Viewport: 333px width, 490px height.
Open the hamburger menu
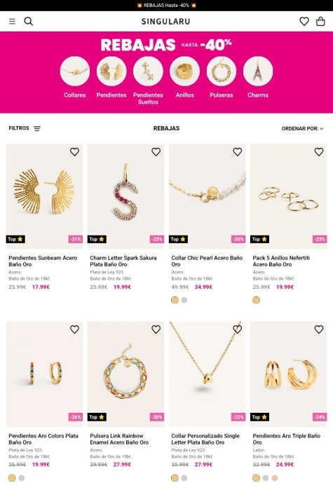pos(12,21)
